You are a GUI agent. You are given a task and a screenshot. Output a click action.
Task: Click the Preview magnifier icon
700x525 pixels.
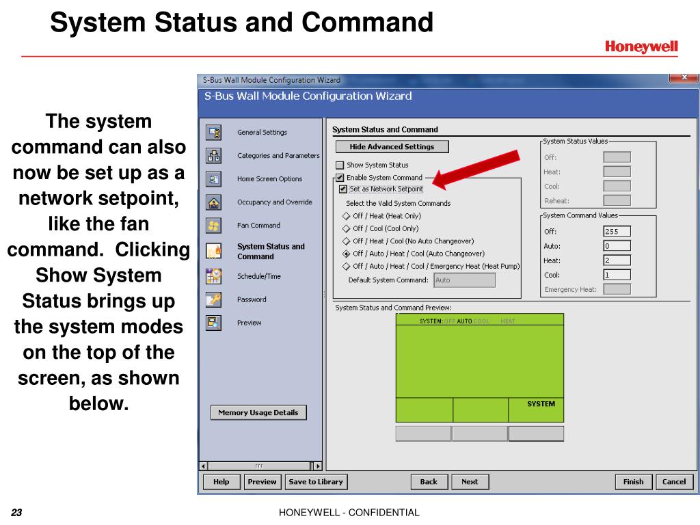[214, 323]
